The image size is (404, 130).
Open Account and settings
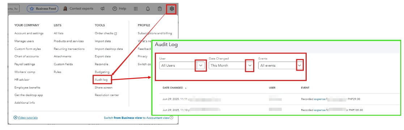click(x=29, y=33)
